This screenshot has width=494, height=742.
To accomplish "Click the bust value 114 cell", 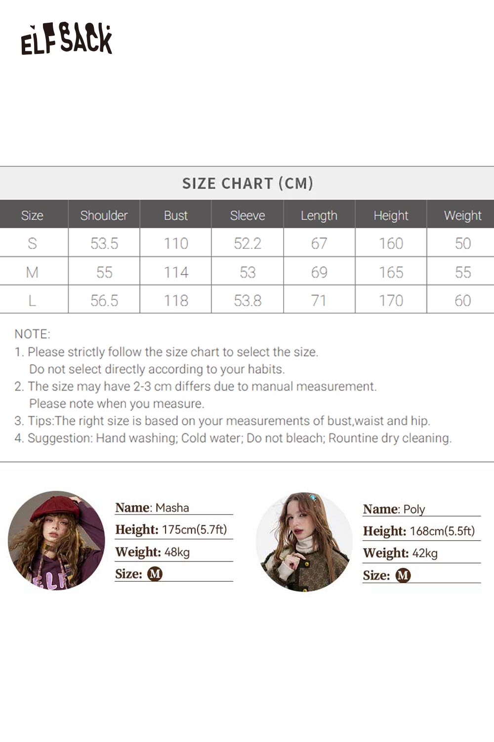I will (176, 272).
